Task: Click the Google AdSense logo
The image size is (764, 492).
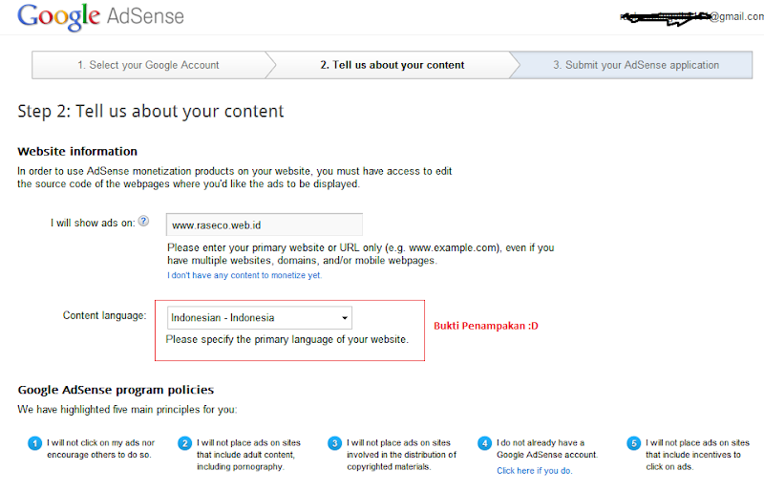Action: [100, 16]
